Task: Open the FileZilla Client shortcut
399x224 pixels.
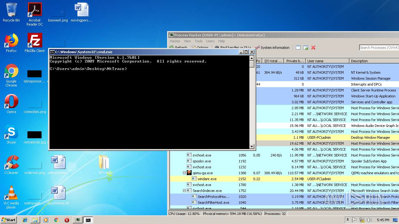Action: point(35,43)
